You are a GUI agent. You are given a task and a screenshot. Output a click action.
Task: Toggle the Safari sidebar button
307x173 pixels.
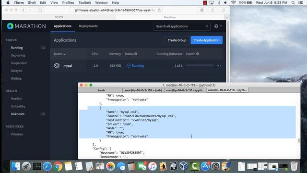(39, 10)
